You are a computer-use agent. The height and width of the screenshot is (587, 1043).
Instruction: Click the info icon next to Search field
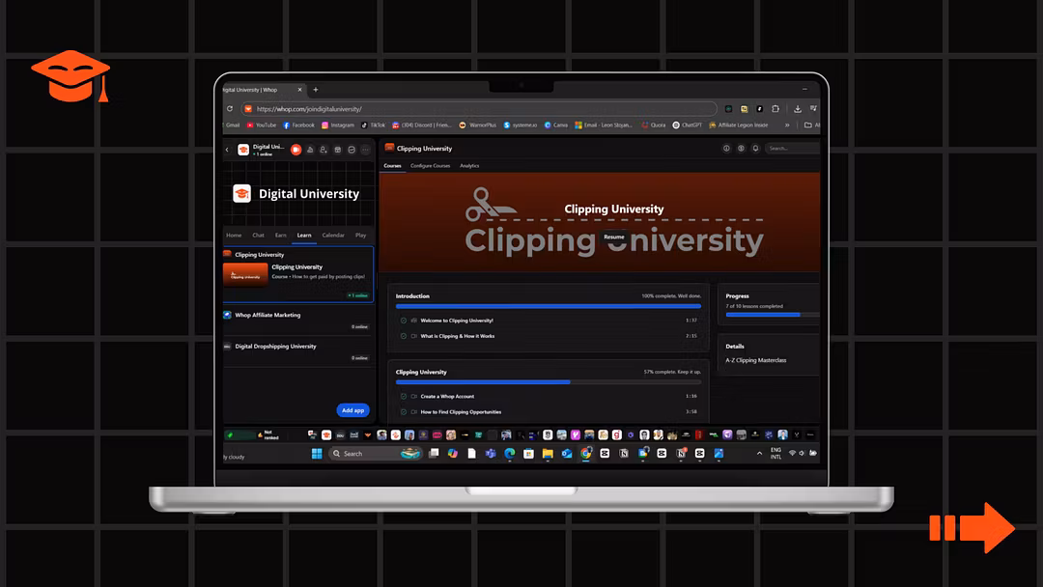[726, 149]
